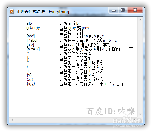Image resolution: width=152 pixels, height=132 pixels.
Task: Click the description '匹配 a 或 b'
Action: coord(69,23)
